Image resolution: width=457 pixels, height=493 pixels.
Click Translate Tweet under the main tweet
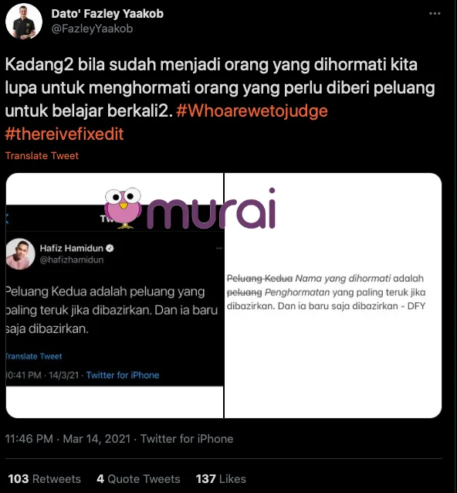(42, 155)
